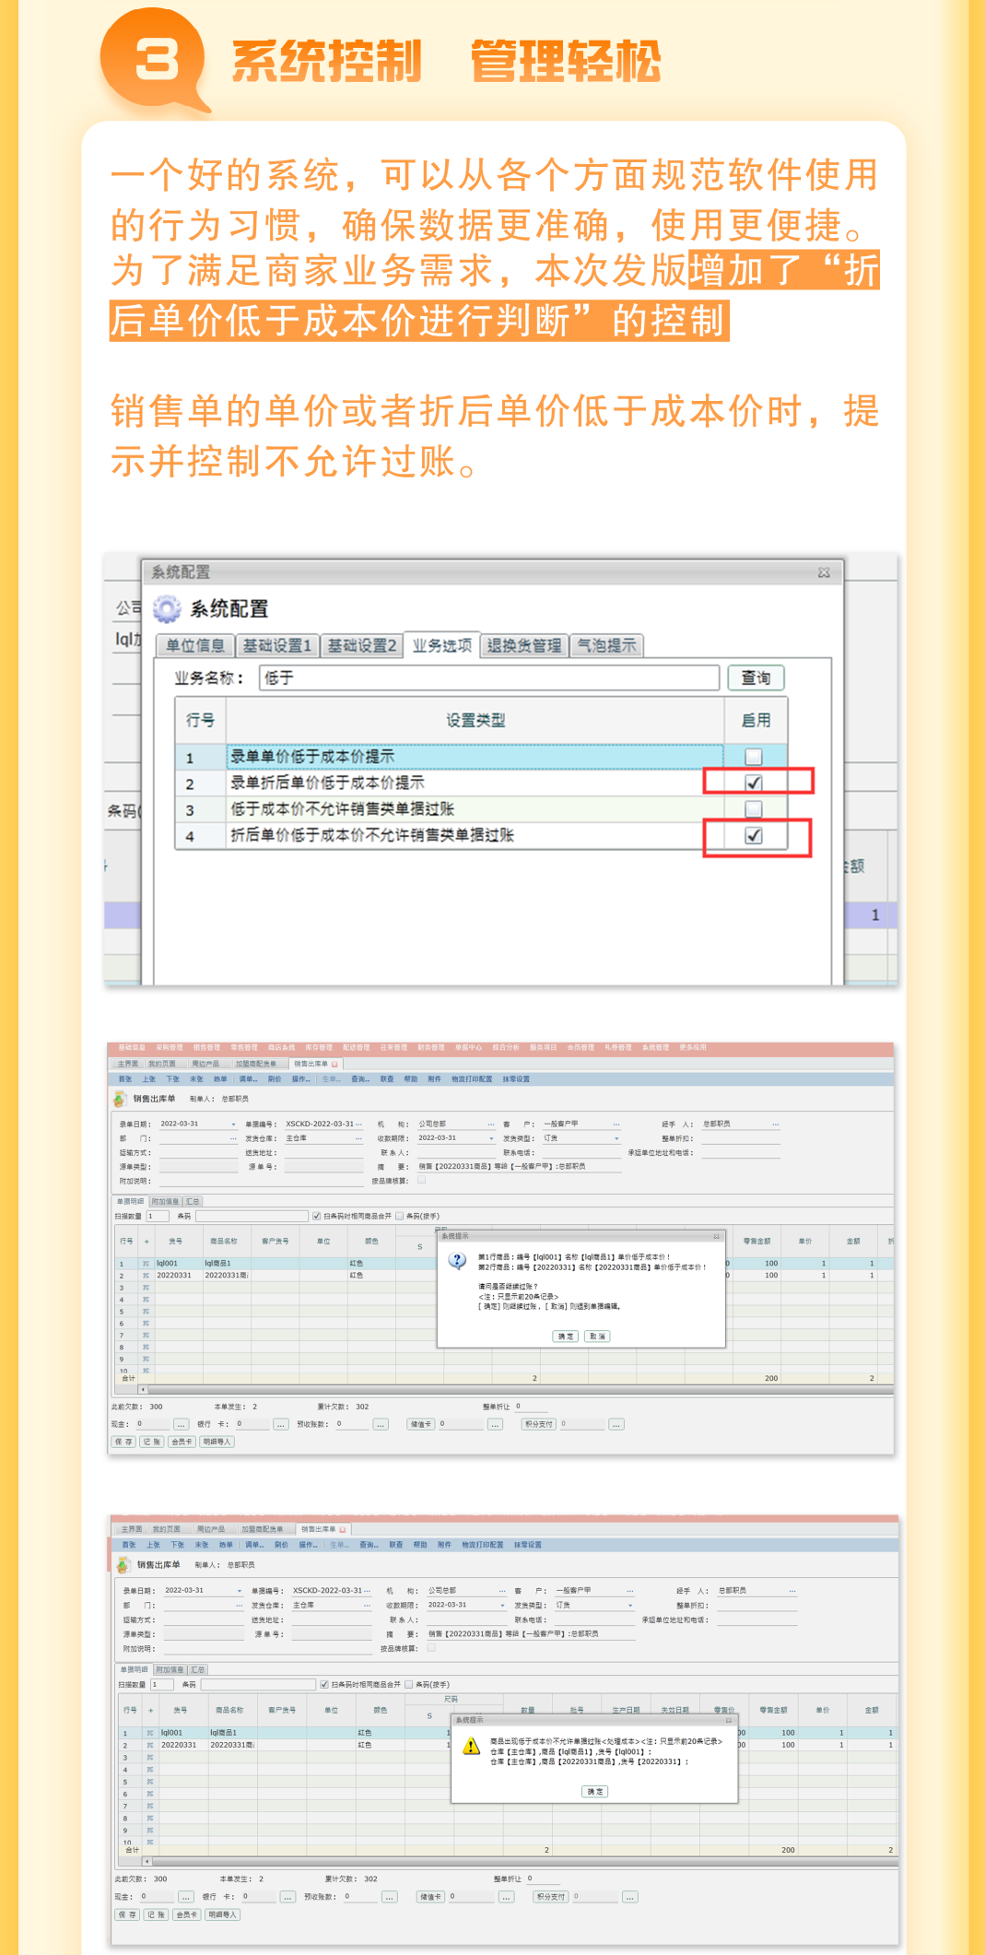Expand the 收款期限 date dropdown, warning-dialog window
985x1955 pixels.
click(502, 1605)
